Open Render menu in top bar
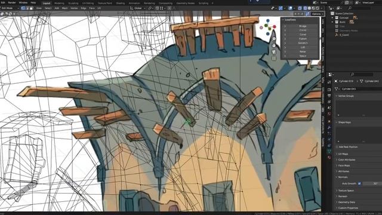 pos(12,2)
